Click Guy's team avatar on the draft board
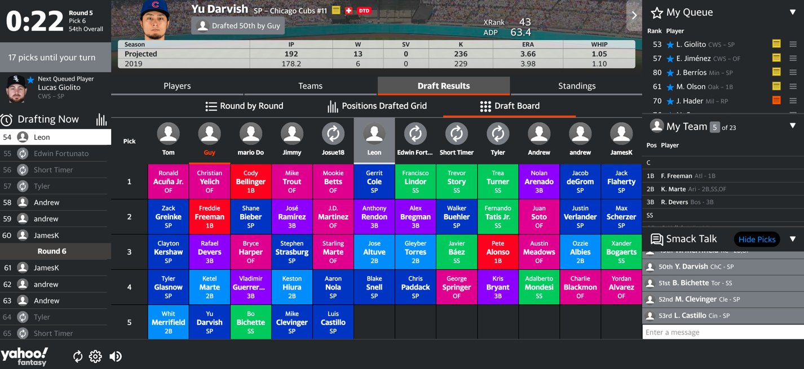The image size is (804, 369). pos(209,134)
